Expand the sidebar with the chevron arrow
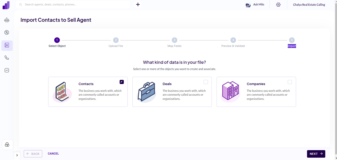The width and height of the screenshot is (337, 160). [17, 155]
